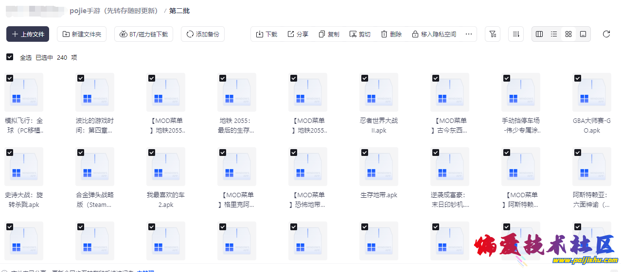
Task: Click the file name 地铁 2055:最后的生存
Action: pos(237,125)
